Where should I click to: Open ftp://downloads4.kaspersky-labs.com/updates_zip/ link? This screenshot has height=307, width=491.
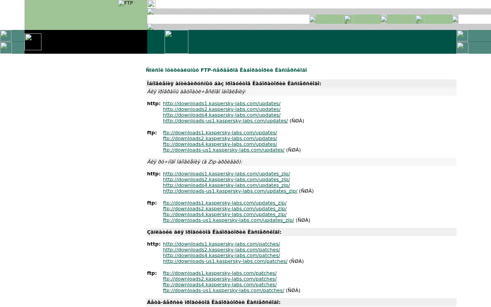pyautogui.click(x=225, y=215)
